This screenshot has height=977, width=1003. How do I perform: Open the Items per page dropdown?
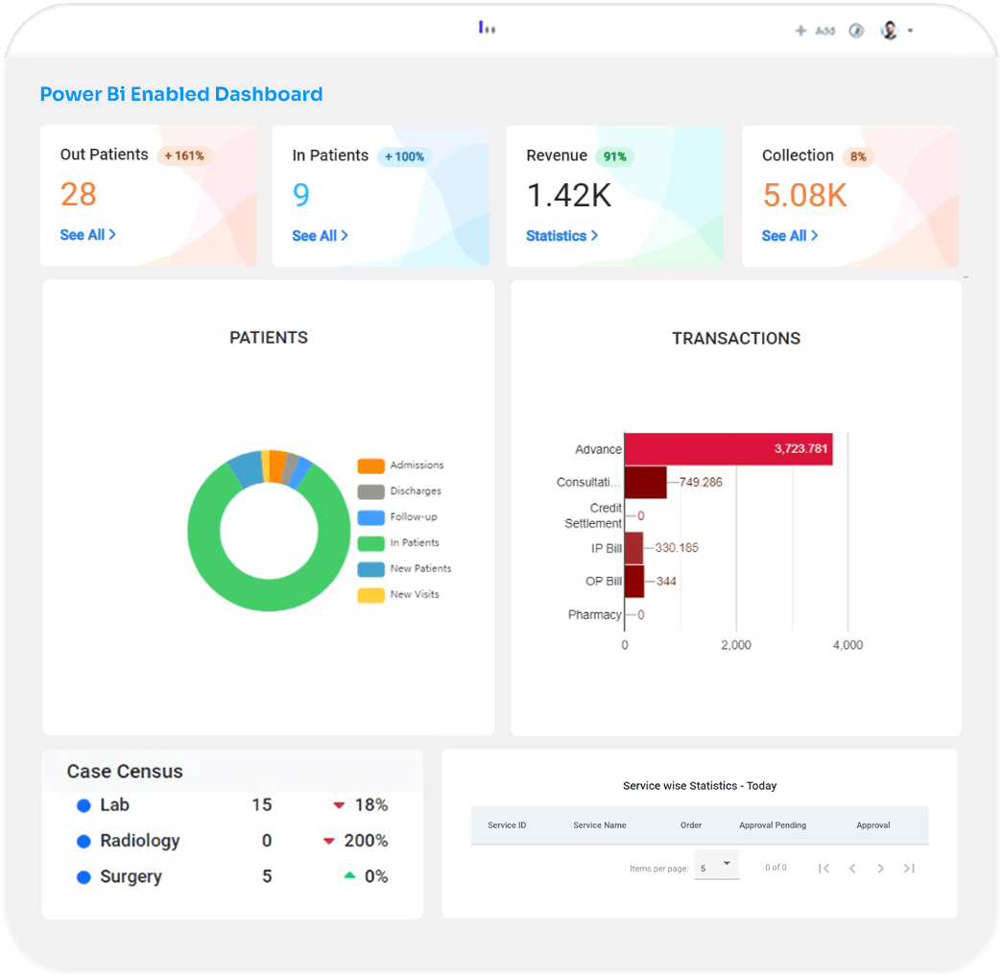tap(716, 866)
